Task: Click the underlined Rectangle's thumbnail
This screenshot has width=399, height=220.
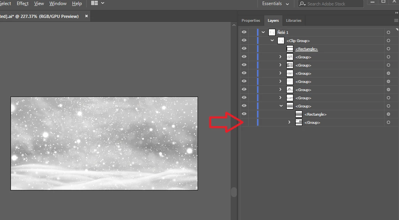Action: click(x=290, y=49)
